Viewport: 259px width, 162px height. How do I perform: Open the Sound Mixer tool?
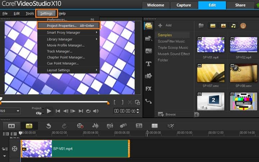coord(95,126)
